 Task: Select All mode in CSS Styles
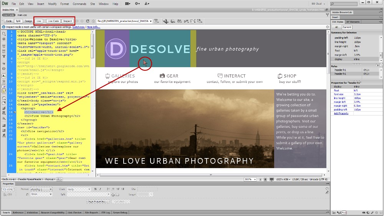click(x=336, y=27)
